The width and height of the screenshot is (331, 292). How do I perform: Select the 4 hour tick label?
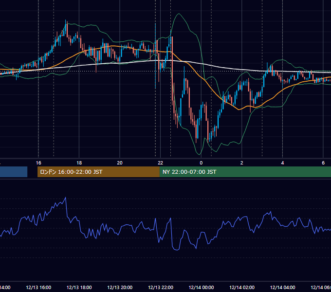(x=282, y=163)
